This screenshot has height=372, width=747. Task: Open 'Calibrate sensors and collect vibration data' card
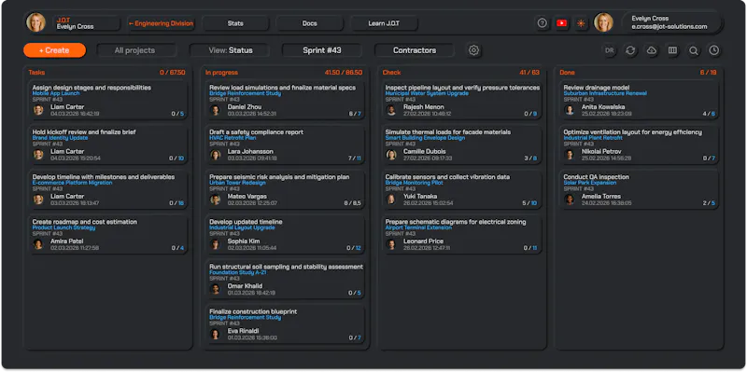click(461, 190)
